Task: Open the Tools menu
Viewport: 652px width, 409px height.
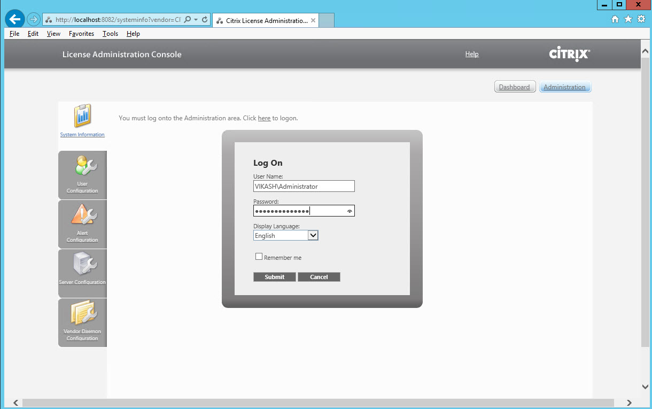Action: coord(111,34)
